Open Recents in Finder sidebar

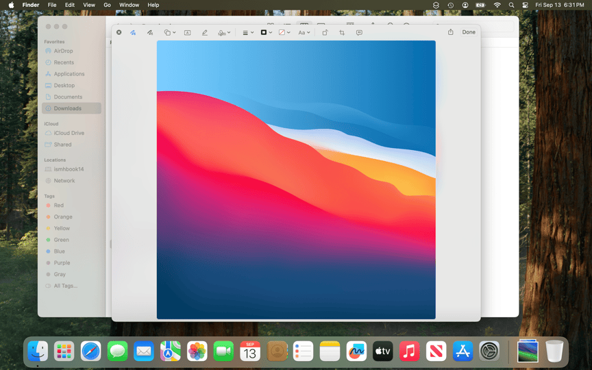coord(71,62)
